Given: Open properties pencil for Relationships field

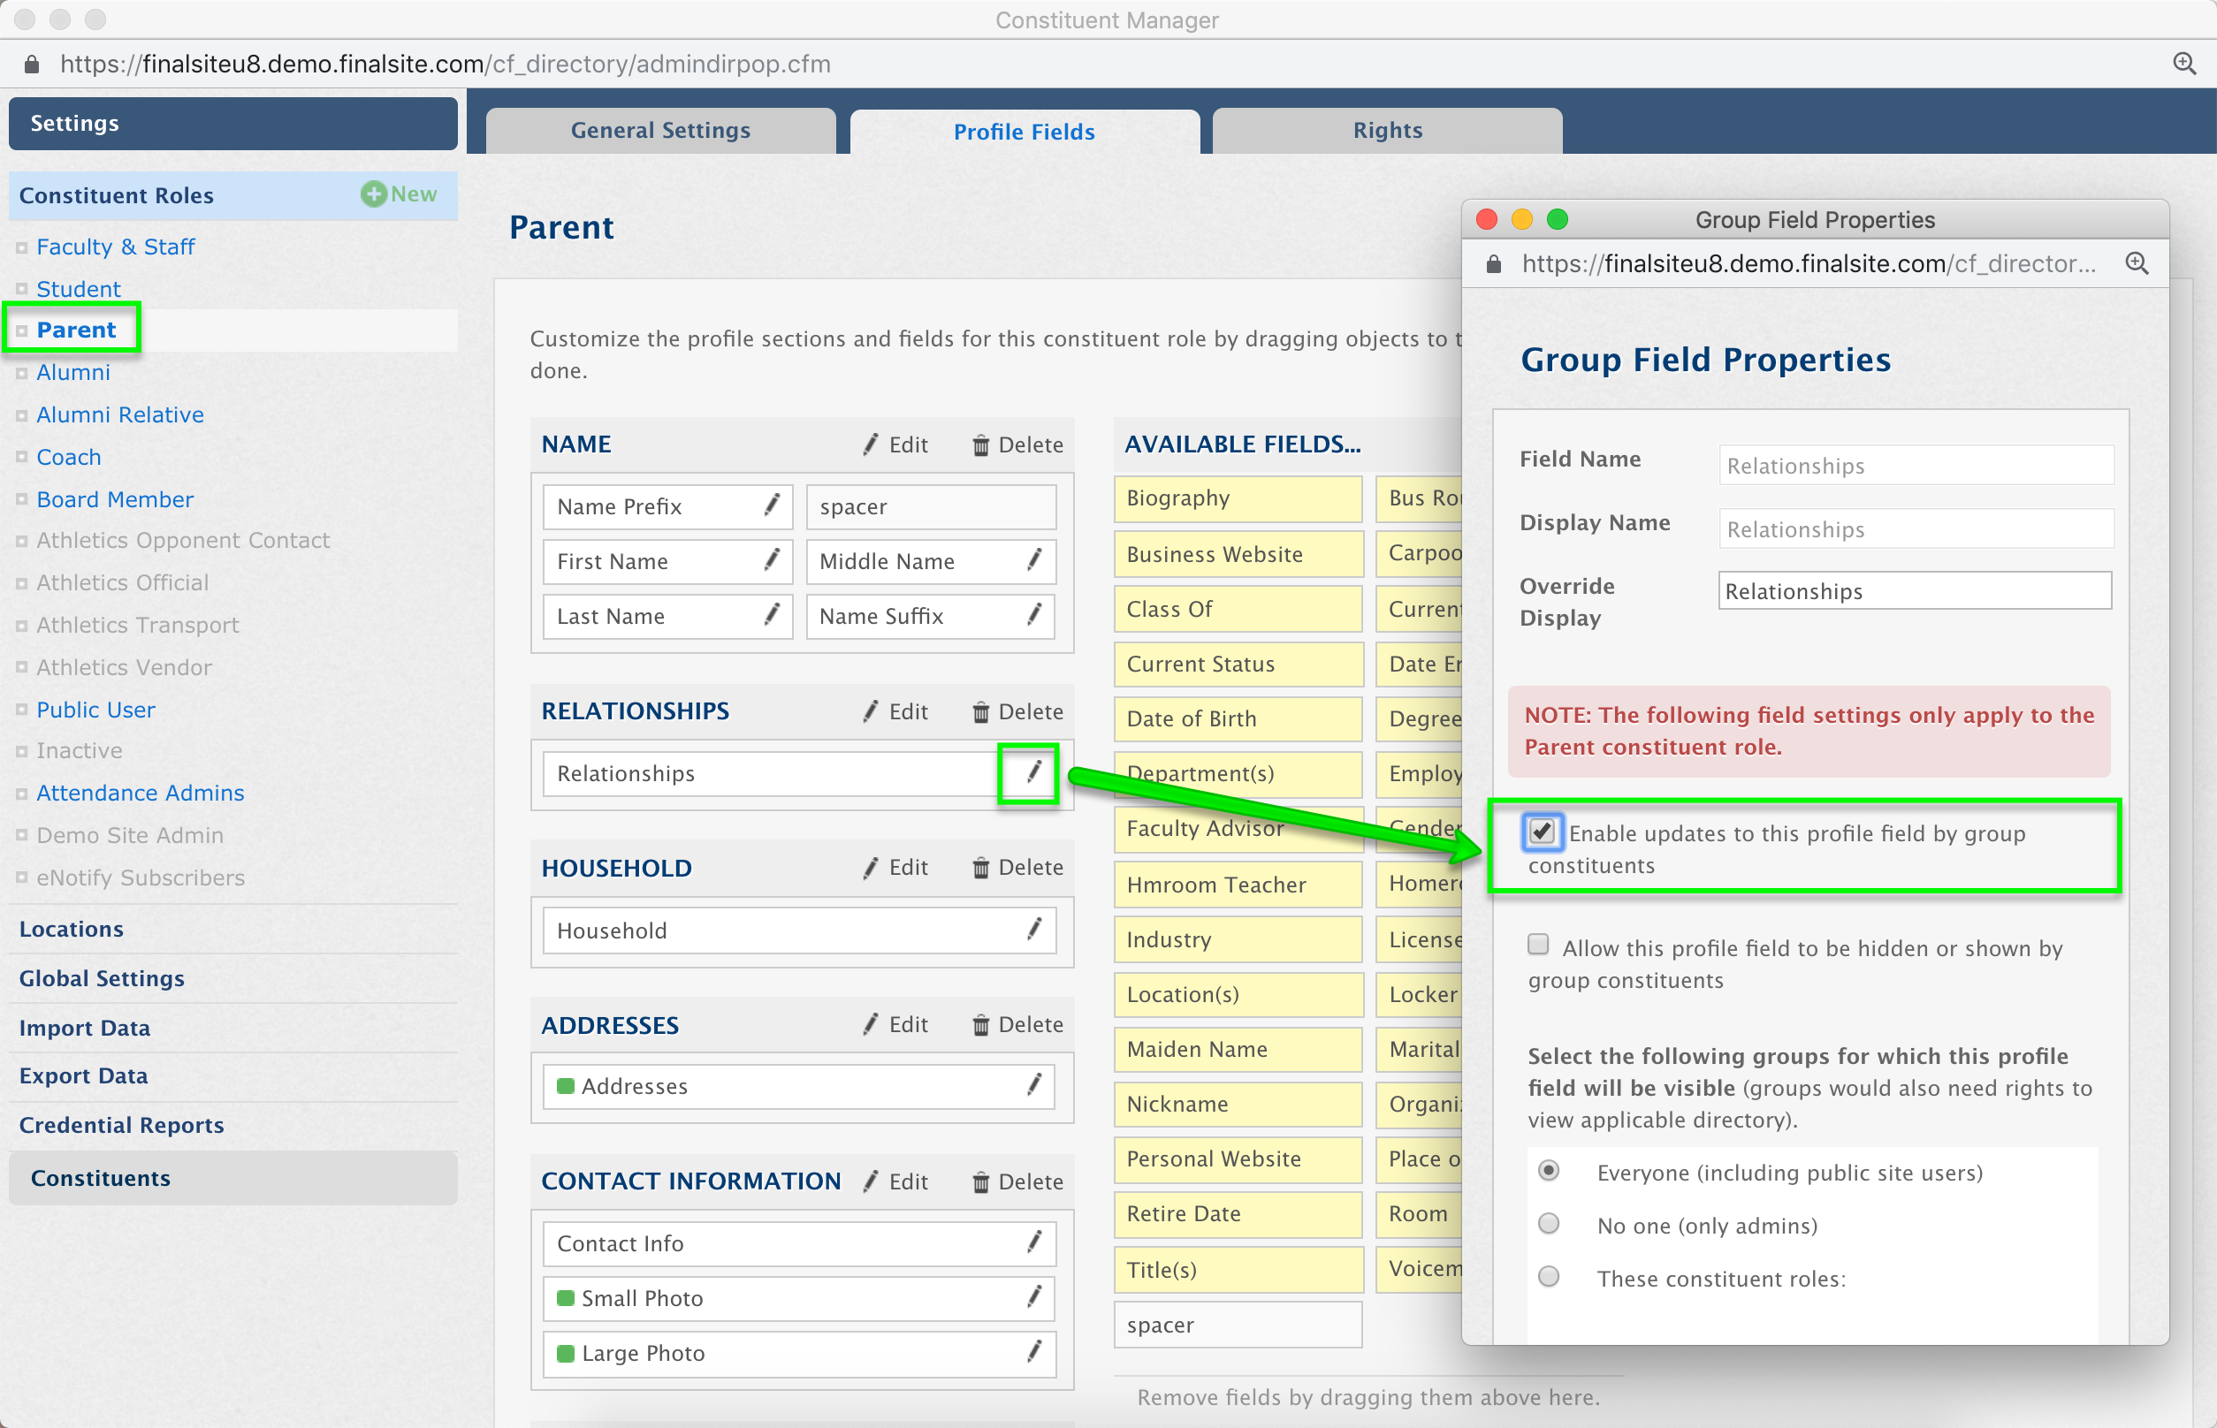Looking at the screenshot, I should coord(1033,772).
